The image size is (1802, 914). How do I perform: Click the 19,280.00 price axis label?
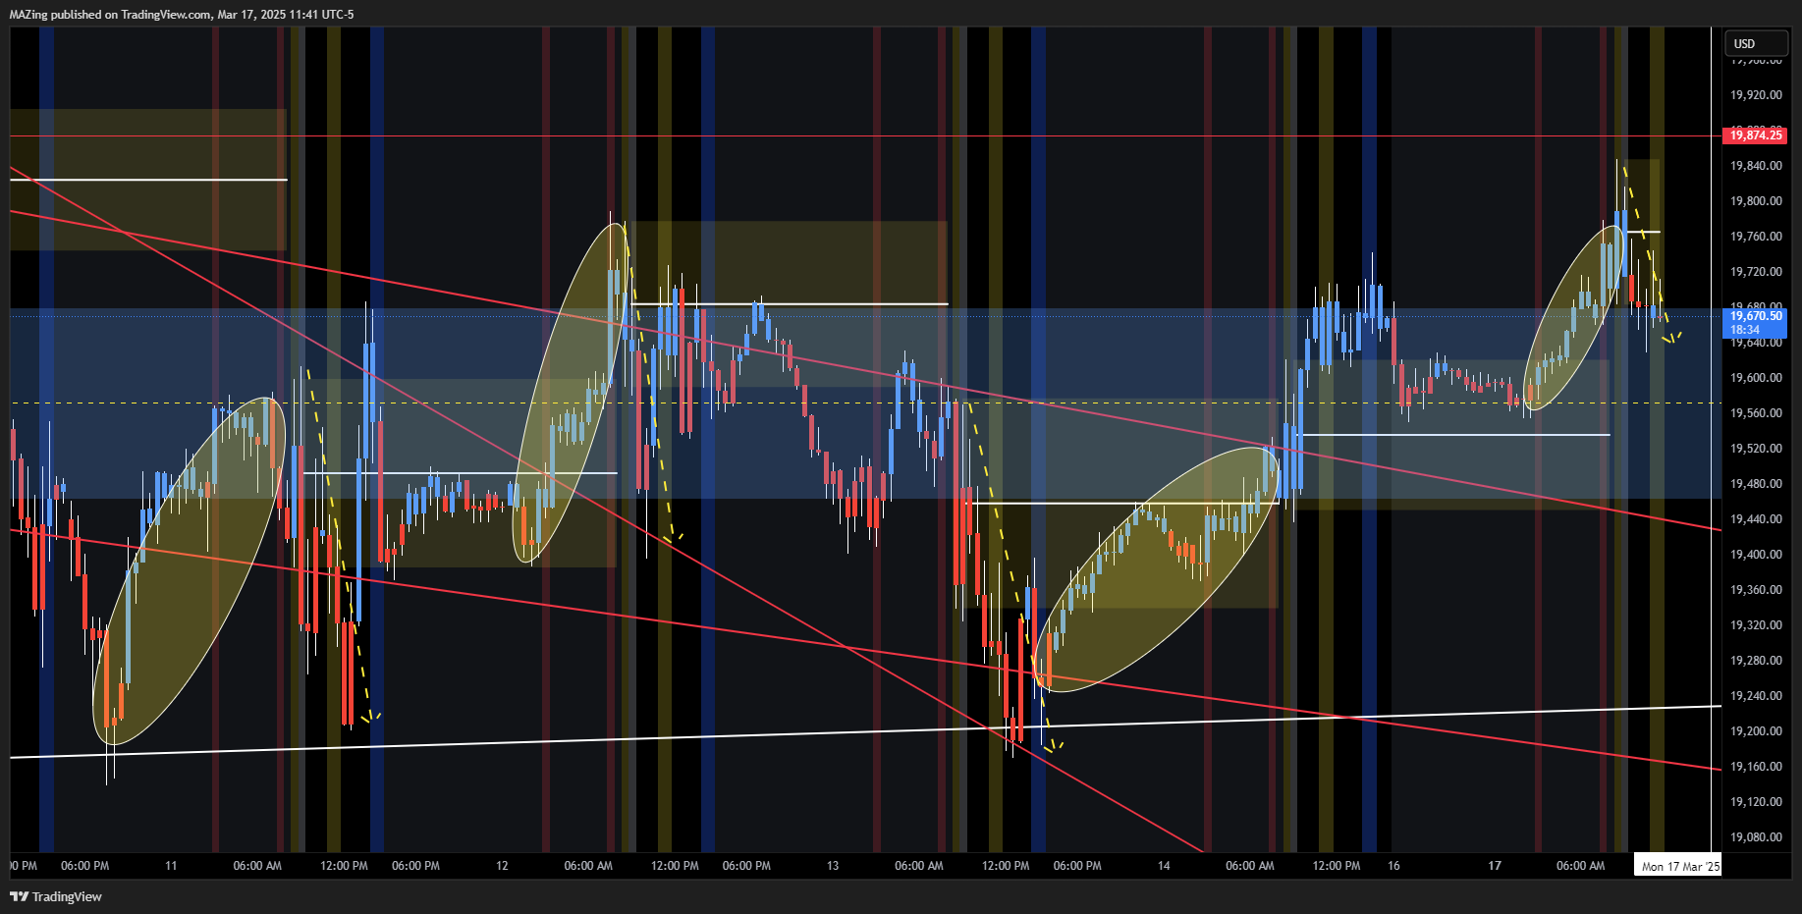point(1756,661)
